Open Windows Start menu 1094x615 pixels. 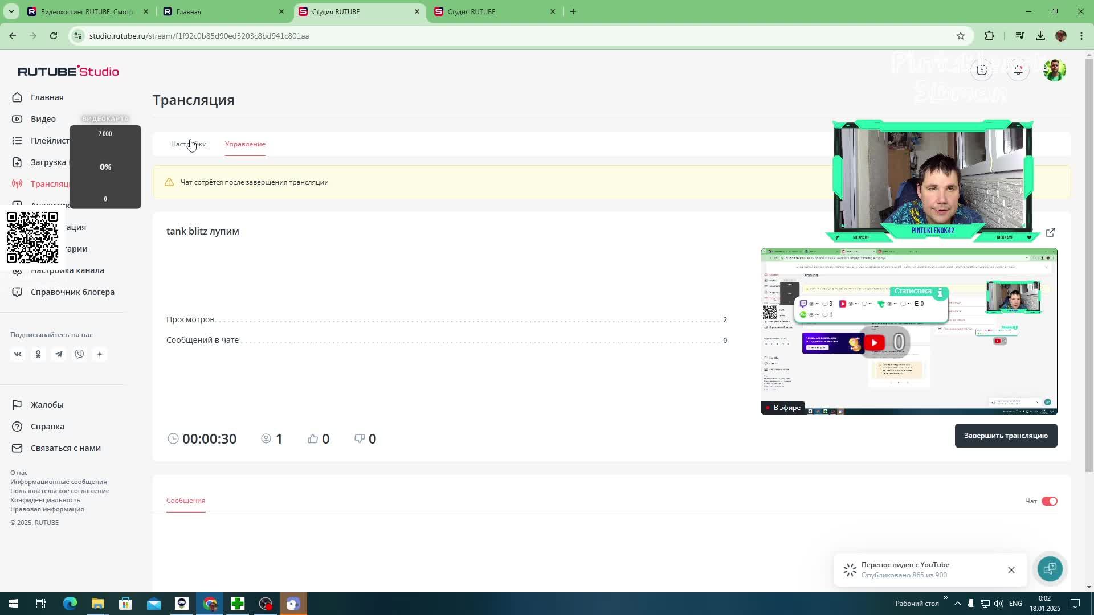pos(13,604)
